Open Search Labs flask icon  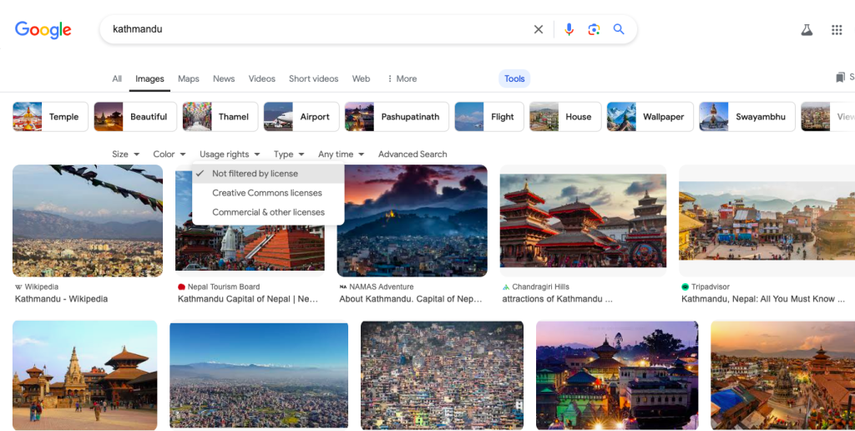(x=807, y=30)
